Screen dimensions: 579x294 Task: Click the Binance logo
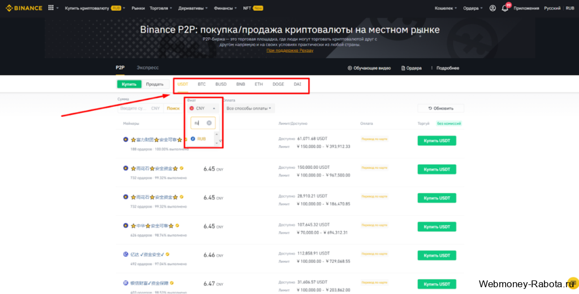(x=24, y=8)
